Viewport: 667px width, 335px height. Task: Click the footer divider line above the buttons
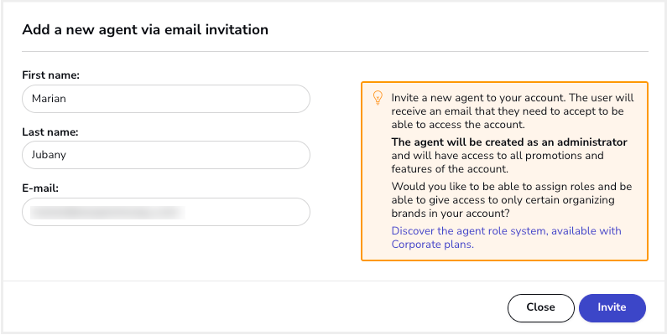[x=334, y=281]
